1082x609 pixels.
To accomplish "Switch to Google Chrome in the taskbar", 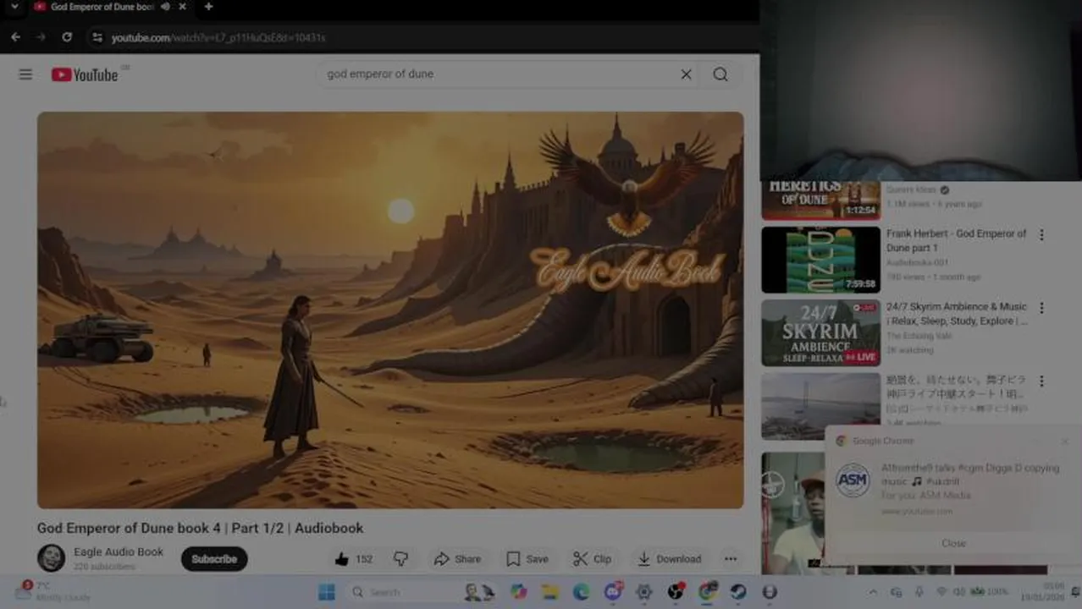I will click(707, 592).
